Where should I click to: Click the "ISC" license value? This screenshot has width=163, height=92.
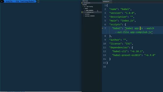click(128, 44)
